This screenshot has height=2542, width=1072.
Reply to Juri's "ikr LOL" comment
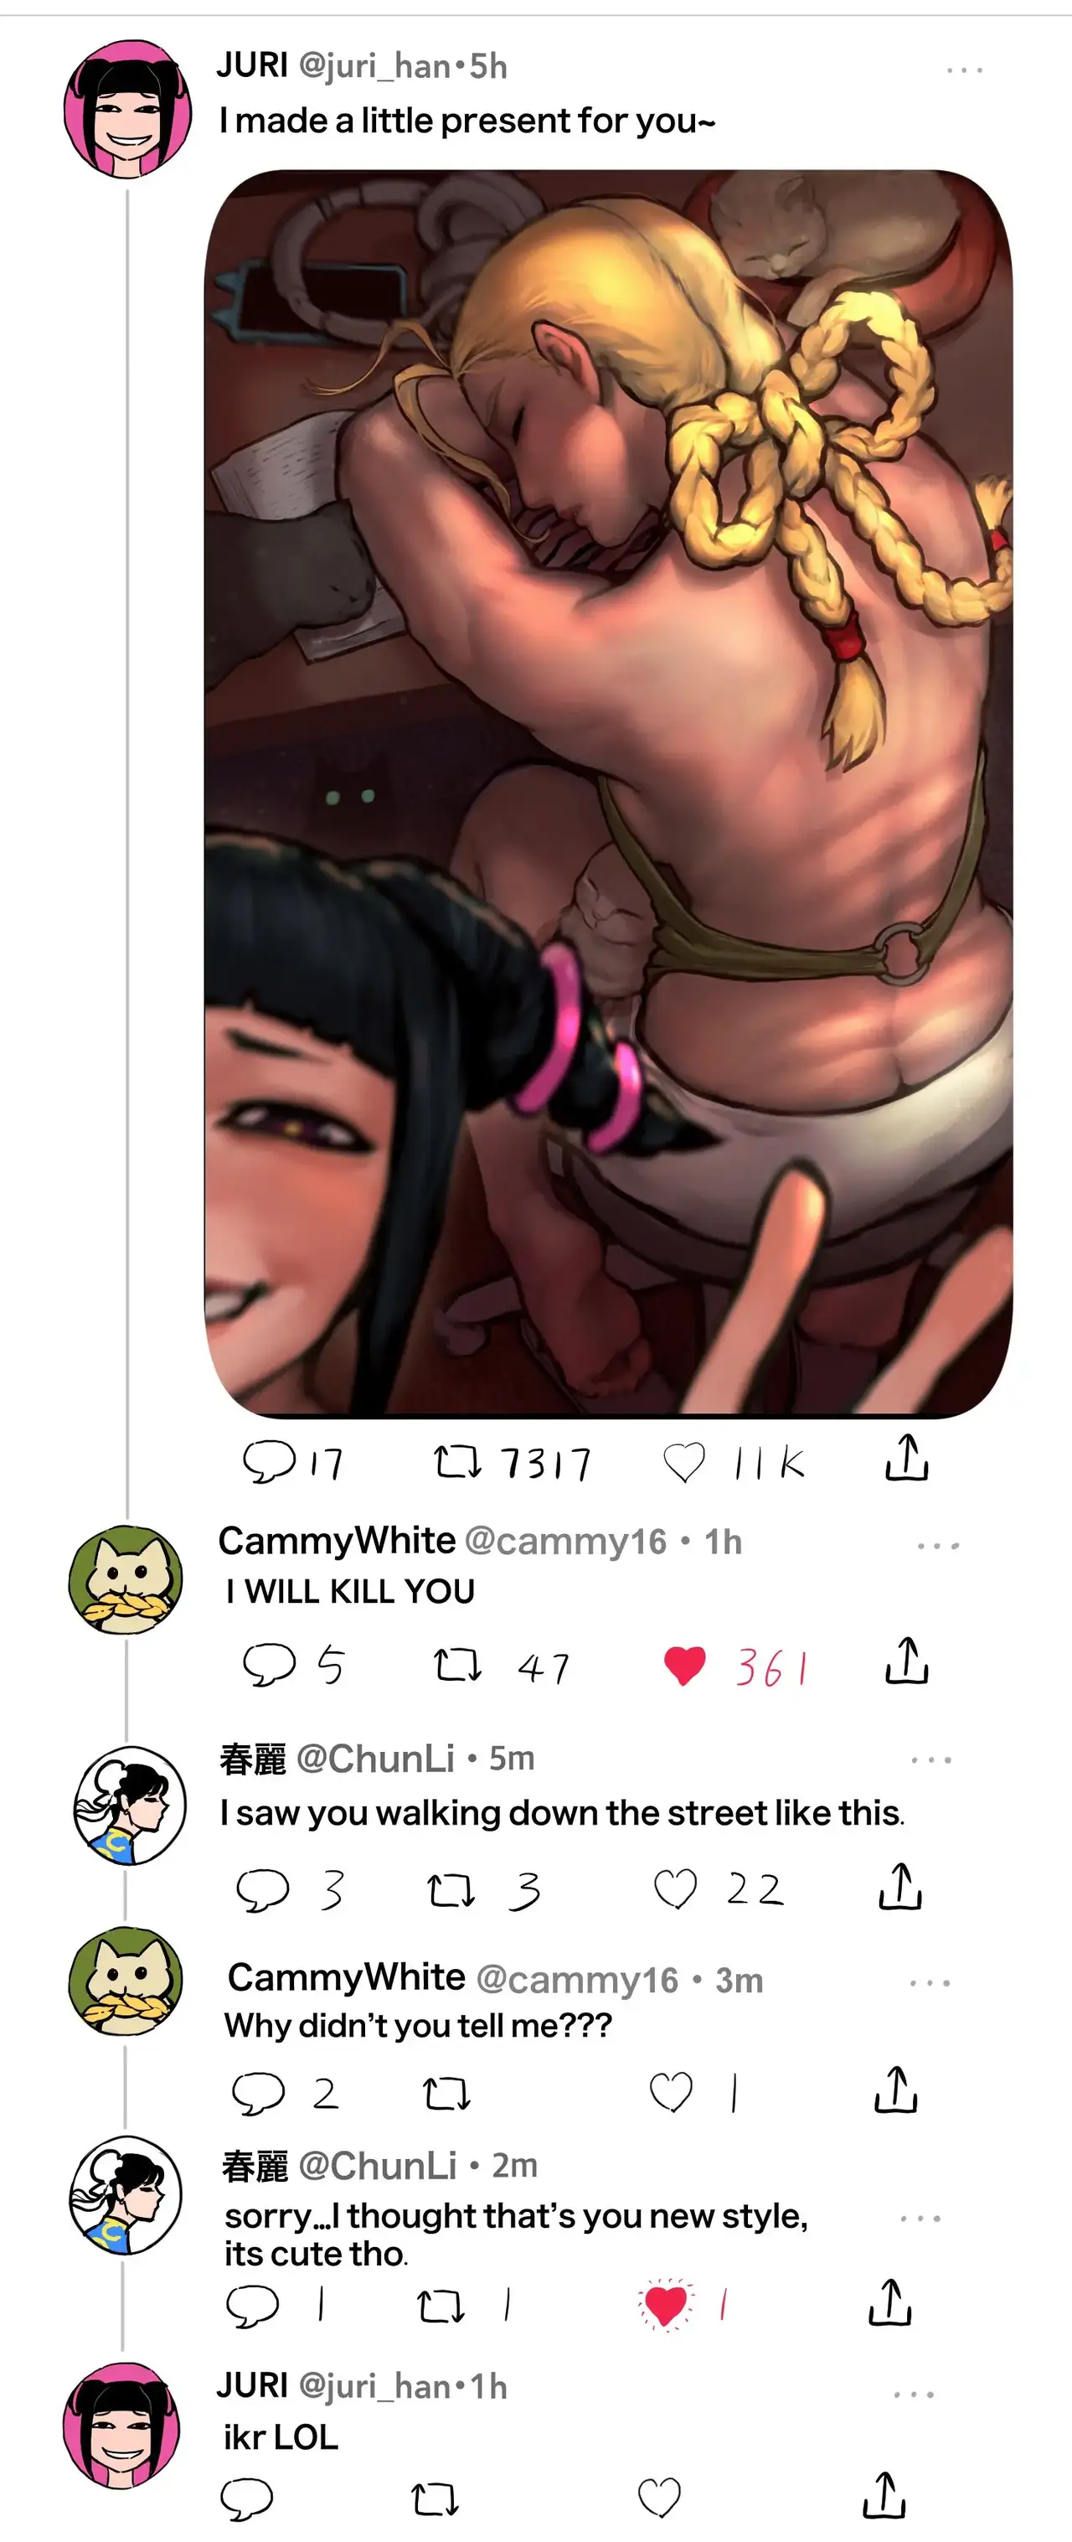tap(246, 2499)
